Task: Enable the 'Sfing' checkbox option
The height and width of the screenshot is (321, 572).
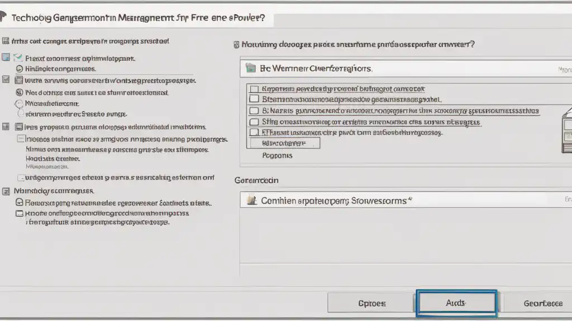Action: [254, 121]
